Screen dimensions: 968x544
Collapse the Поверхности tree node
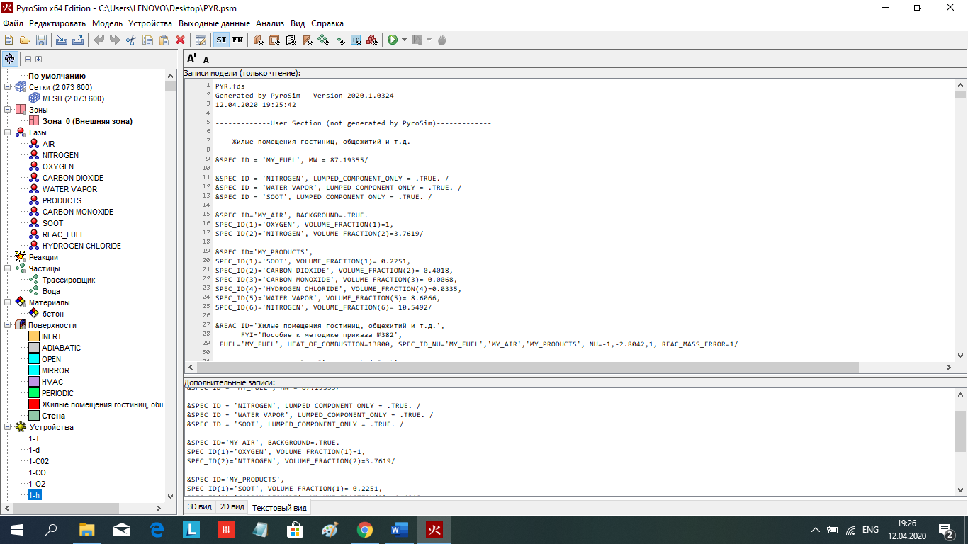click(8, 325)
